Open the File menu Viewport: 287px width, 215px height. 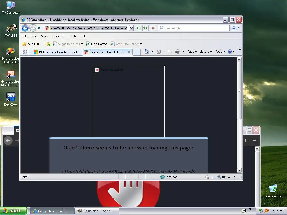(25, 36)
